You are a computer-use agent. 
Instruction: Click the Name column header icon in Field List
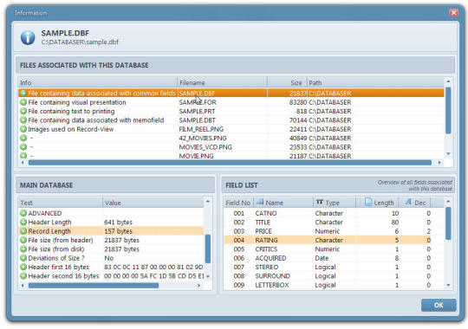[x=260, y=202]
